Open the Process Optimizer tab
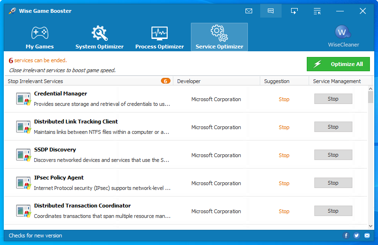The height and width of the screenshot is (245, 378). click(159, 38)
